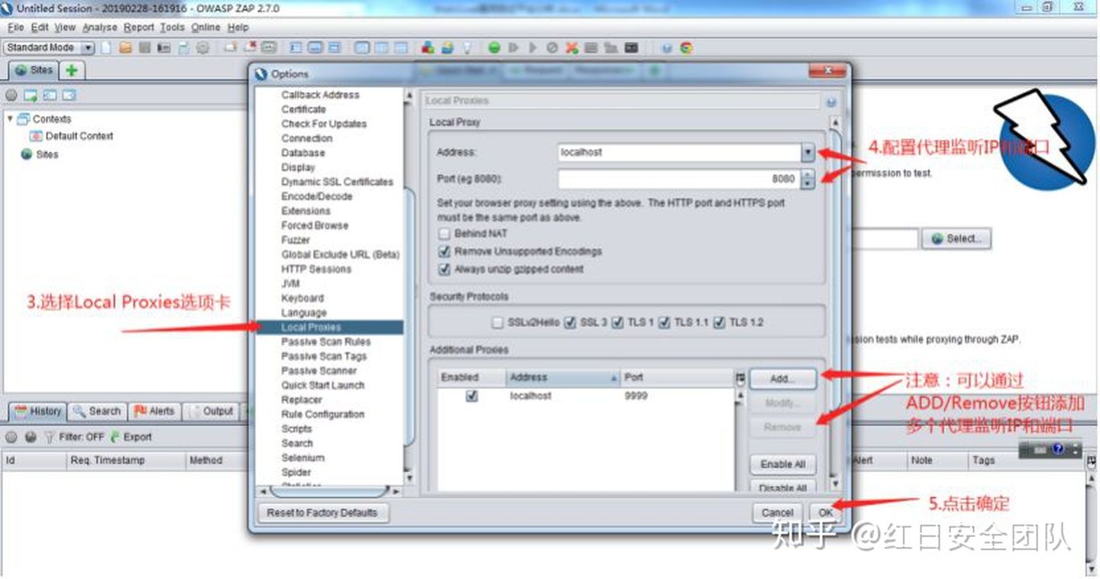Toggle the SSL 3 protocol checkbox
This screenshot has width=1100, height=579.
[x=570, y=322]
